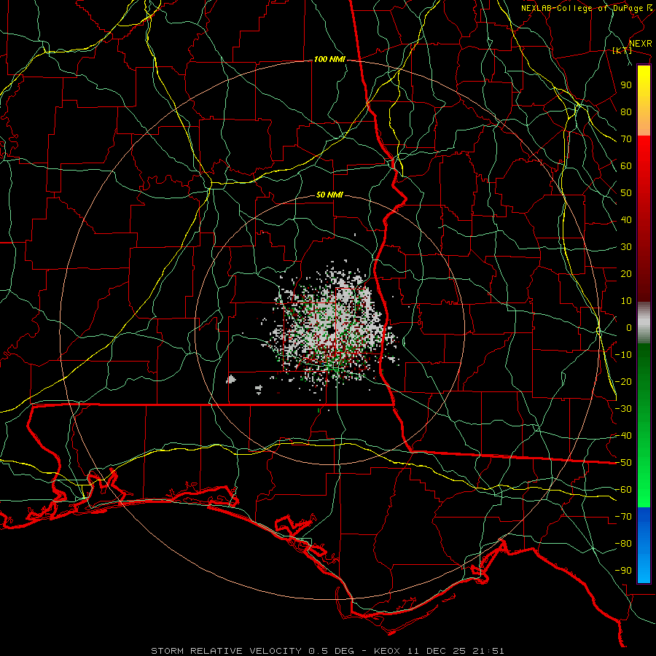Click the "80" value on velocity scale

(626, 112)
